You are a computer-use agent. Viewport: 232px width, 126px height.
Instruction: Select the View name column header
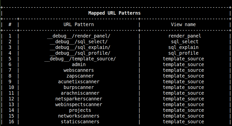(183, 24)
